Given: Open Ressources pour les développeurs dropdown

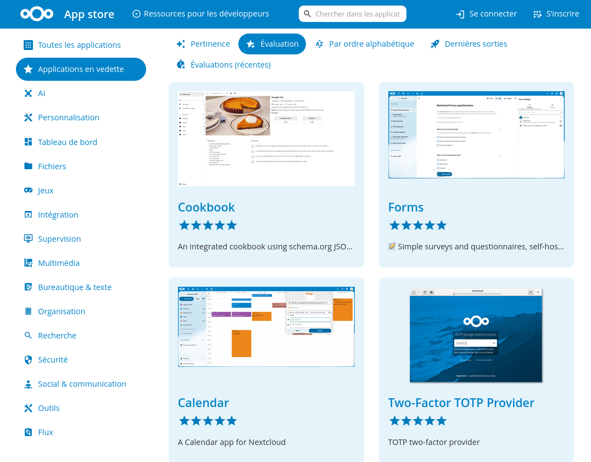Looking at the screenshot, I should 201,14.
